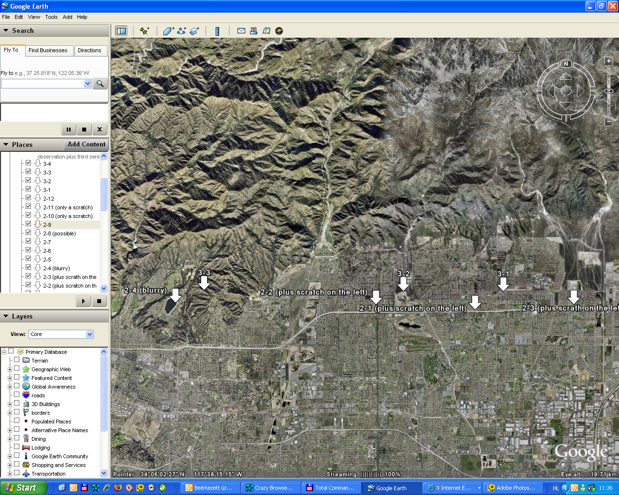Uncheck the 2-8 (possible) checkbox
619x495 pixels.
tap(28, 233)
